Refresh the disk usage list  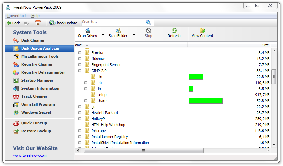(174, 33)
